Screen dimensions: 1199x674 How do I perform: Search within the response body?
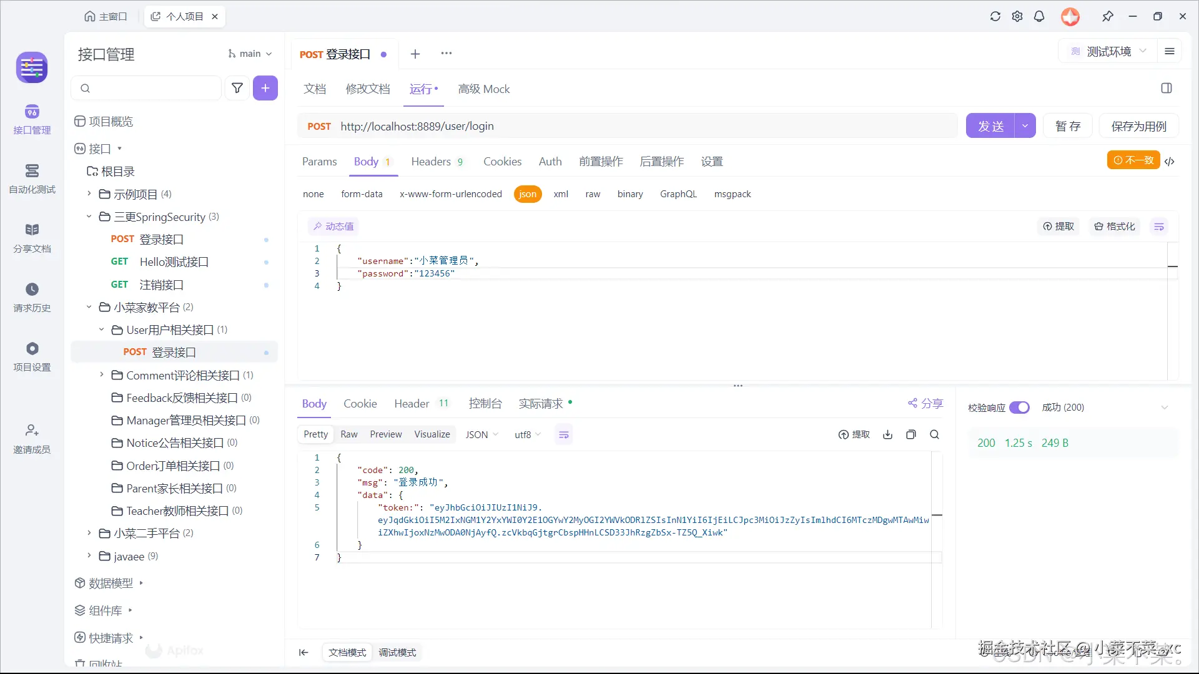[x=934, y=435]
